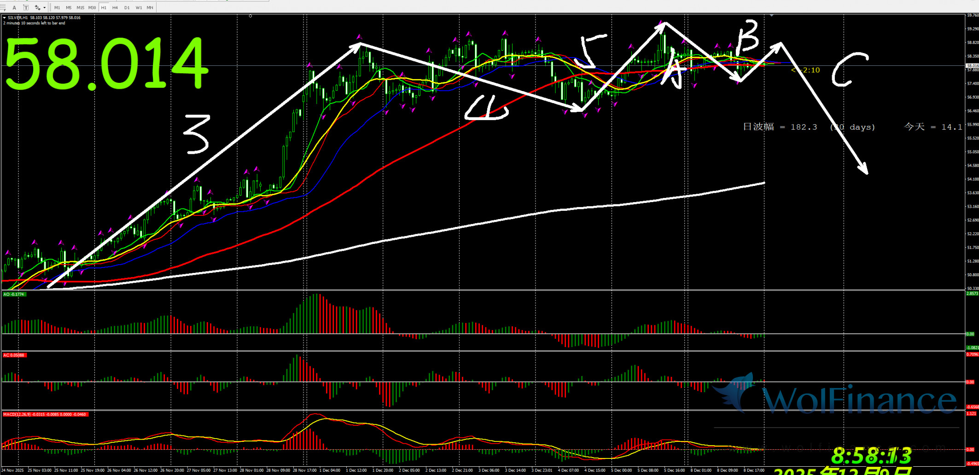
Task: Click the Fibonacci lines icon at toolbar left
Action: [x=3, y=7]
